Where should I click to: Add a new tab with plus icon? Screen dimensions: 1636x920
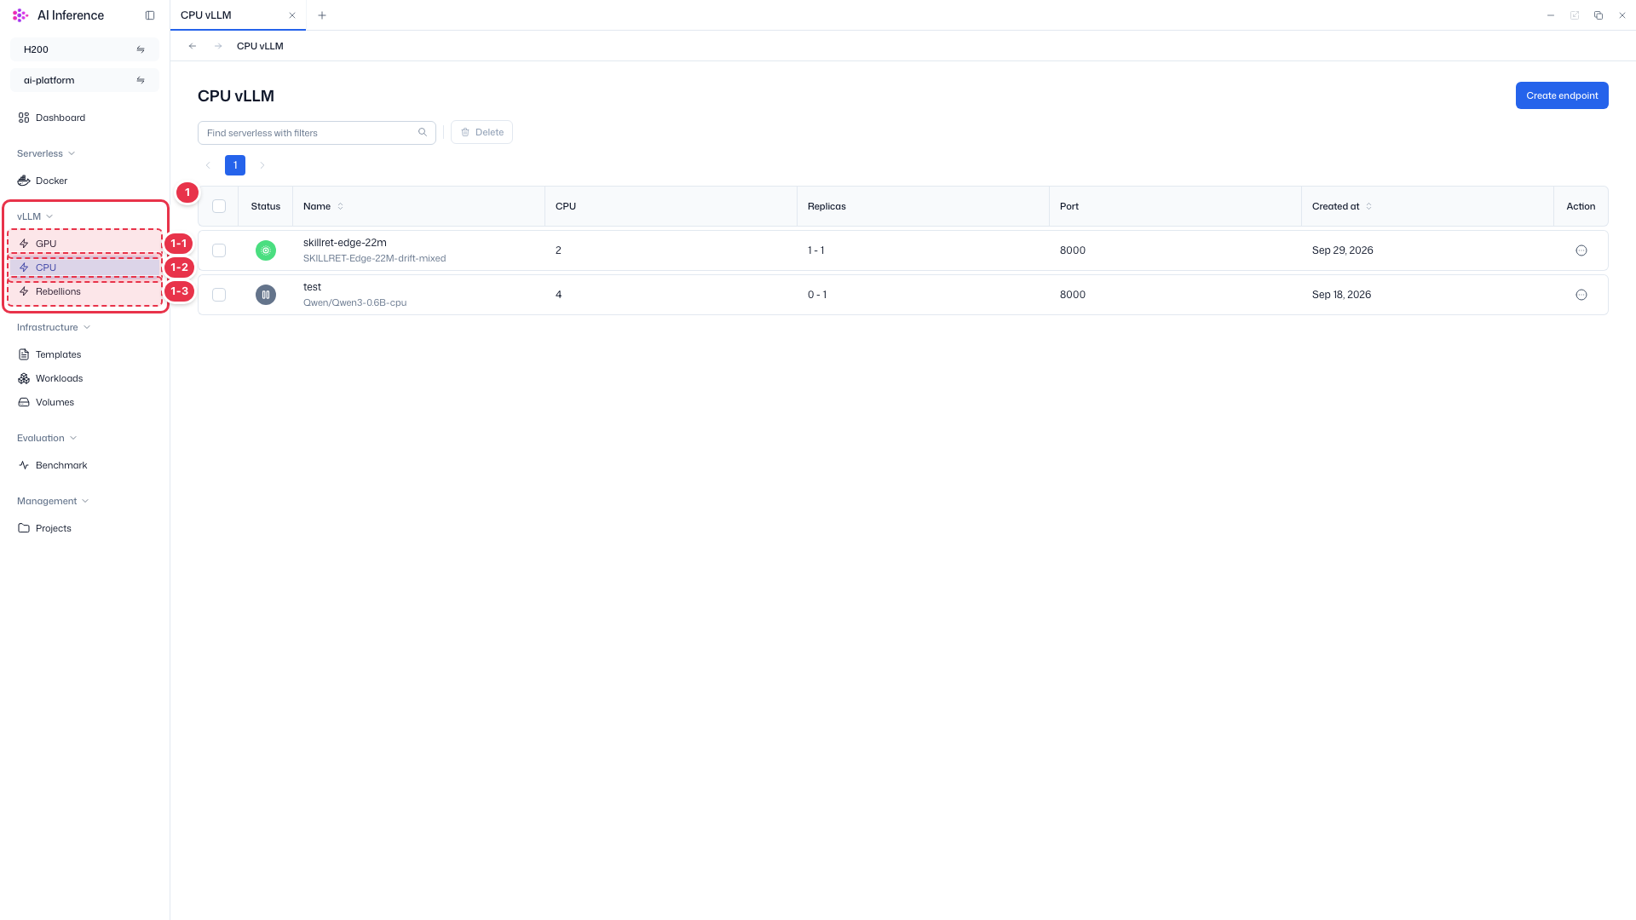click(322, 15)
